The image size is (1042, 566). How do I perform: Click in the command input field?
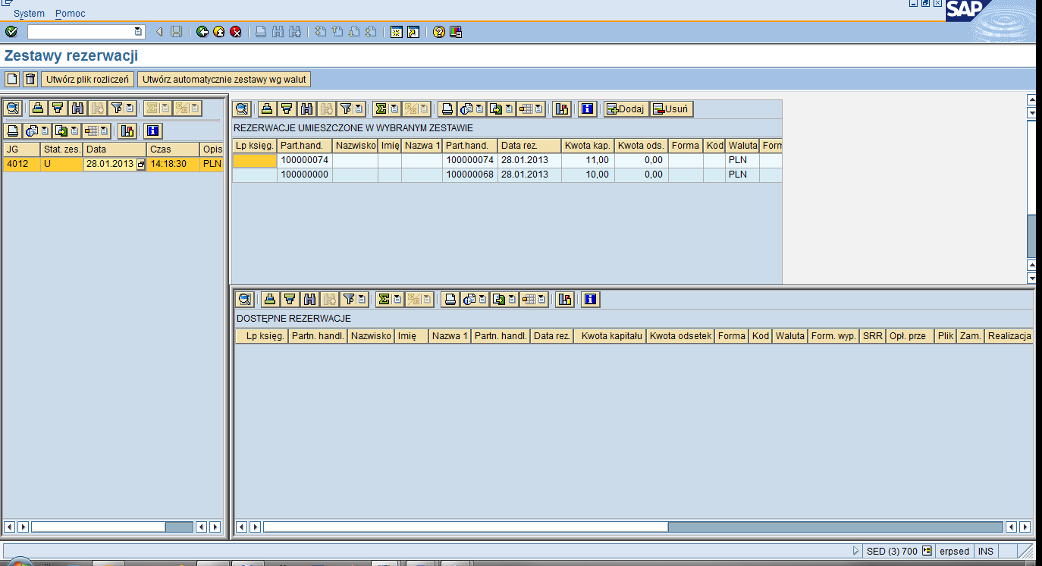(x=80, y=32)
